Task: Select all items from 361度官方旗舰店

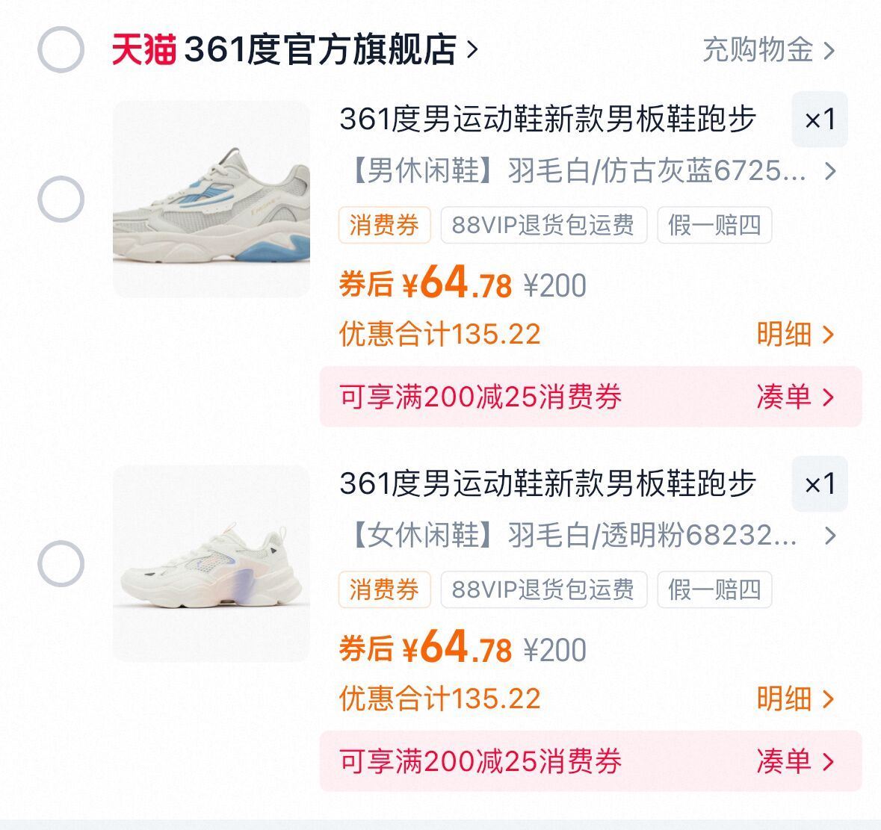Action: (x=61, y=50)
